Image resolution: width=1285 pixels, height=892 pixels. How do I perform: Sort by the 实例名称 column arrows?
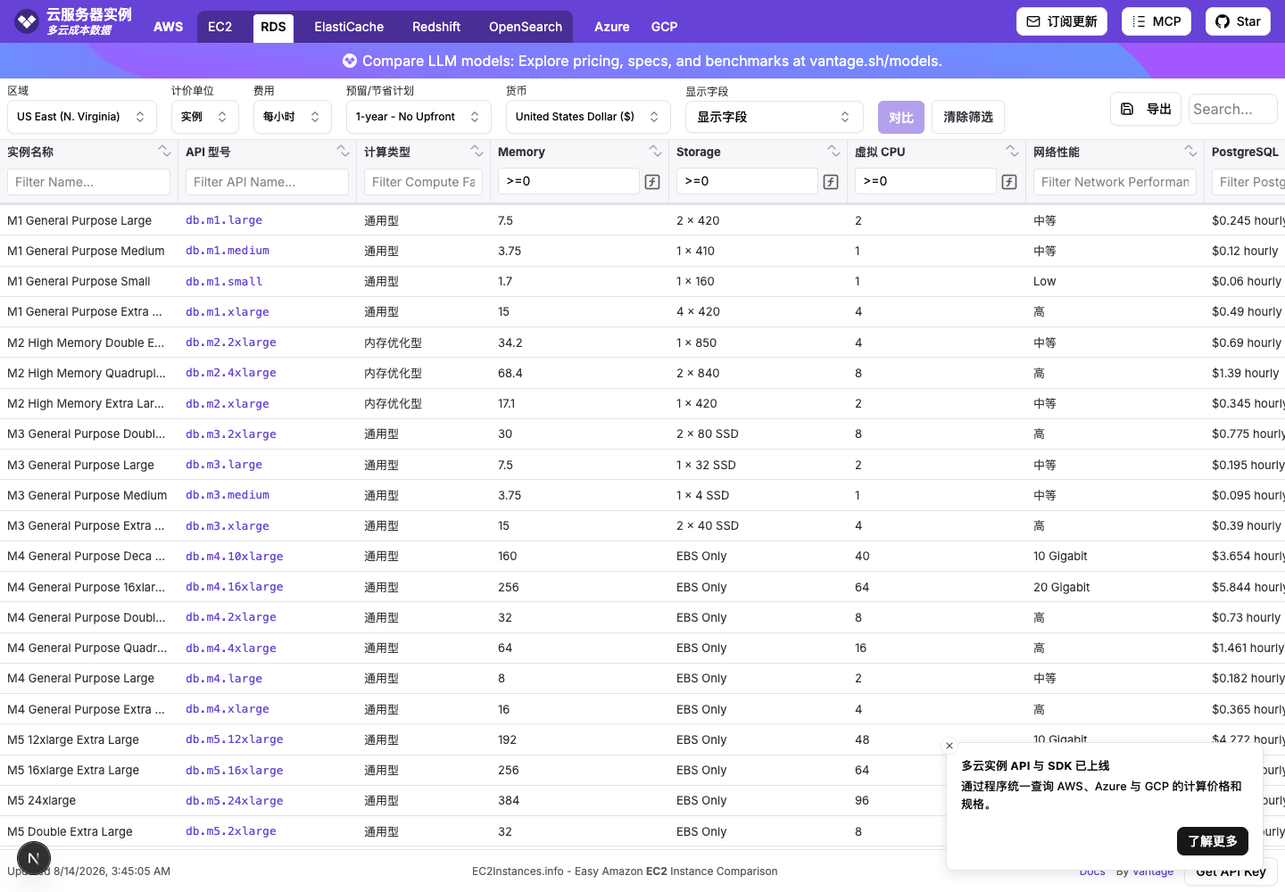(x=164, y=151)
